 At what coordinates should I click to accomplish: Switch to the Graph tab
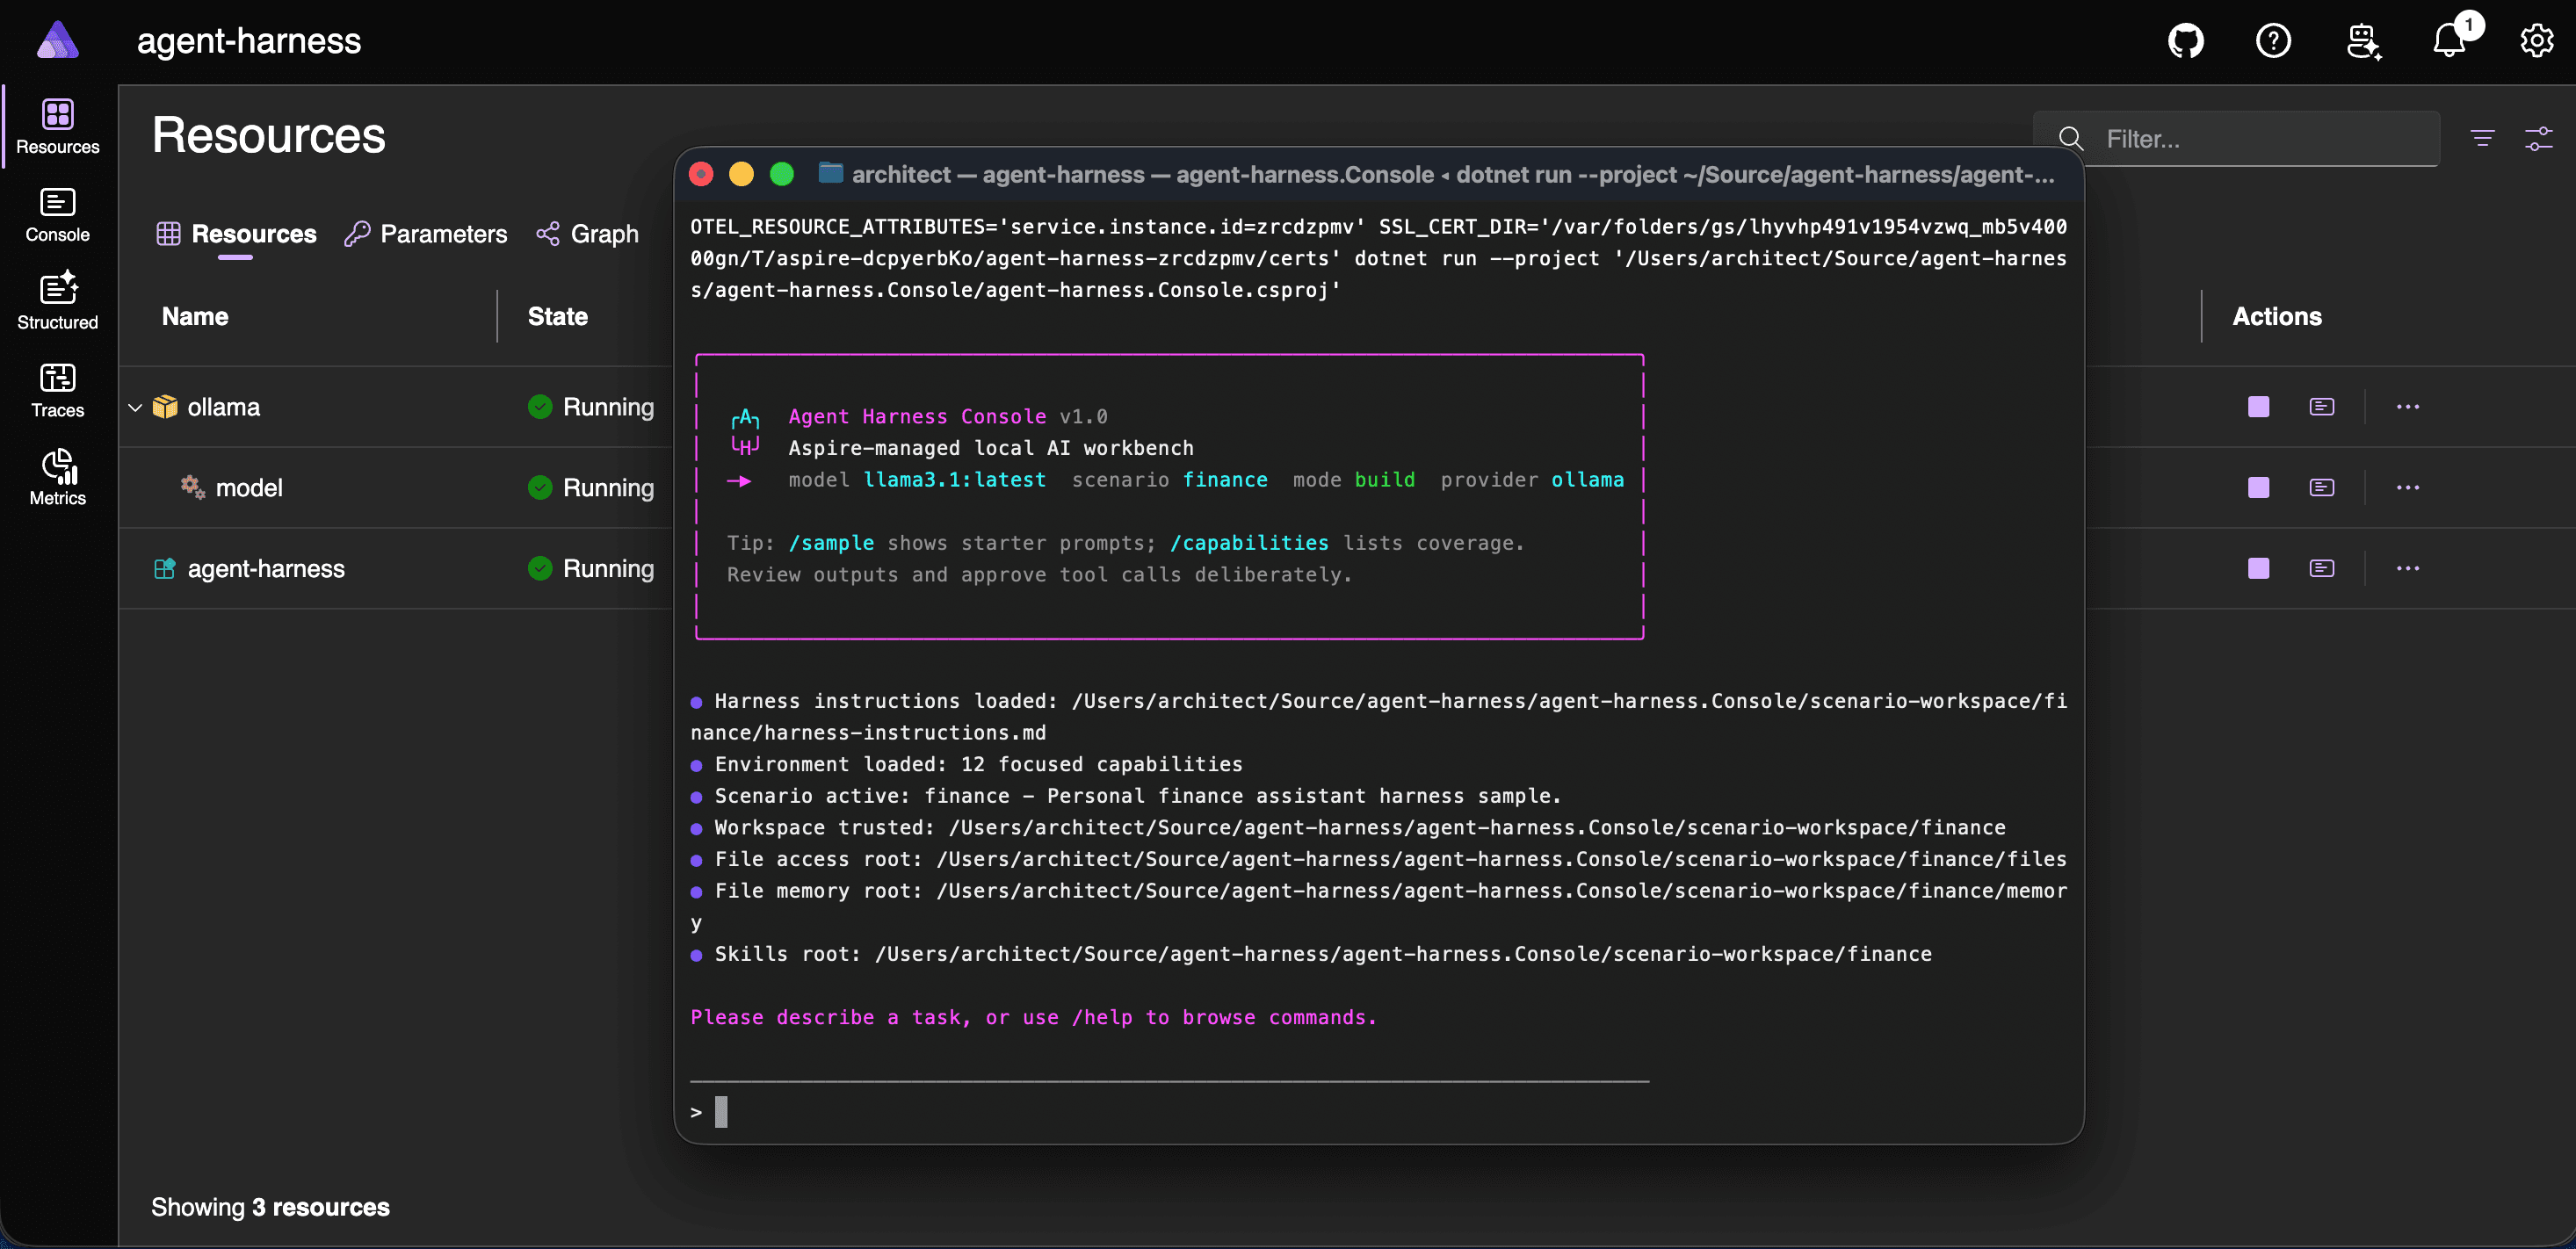tap(587, 234)
